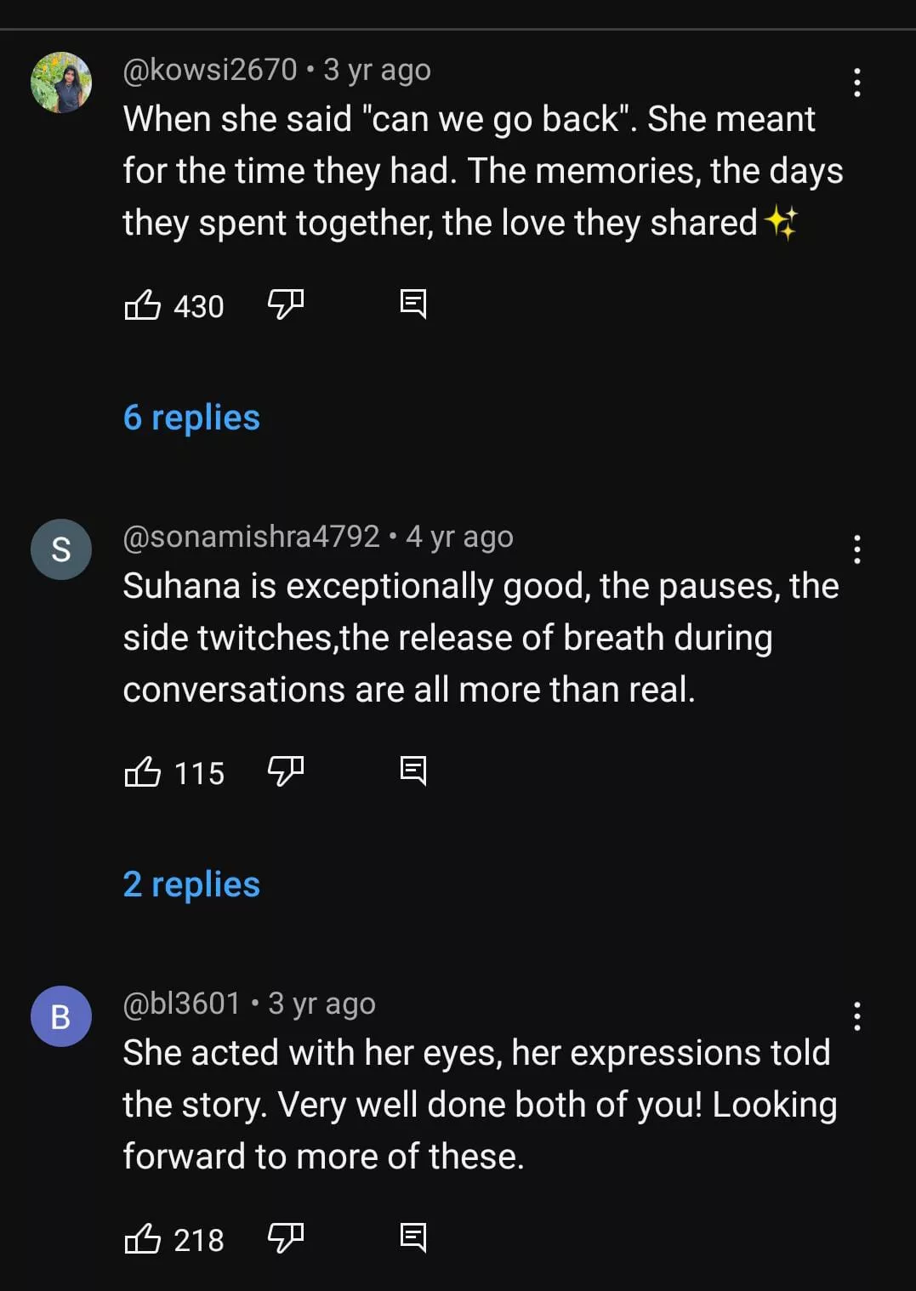The width and height of the screenshot is (916, 1291).
Task: Open options menu for @bl3601 comment
Action: coord(856,1016)
